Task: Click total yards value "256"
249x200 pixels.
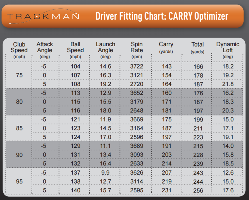Action: coord(198,191)
